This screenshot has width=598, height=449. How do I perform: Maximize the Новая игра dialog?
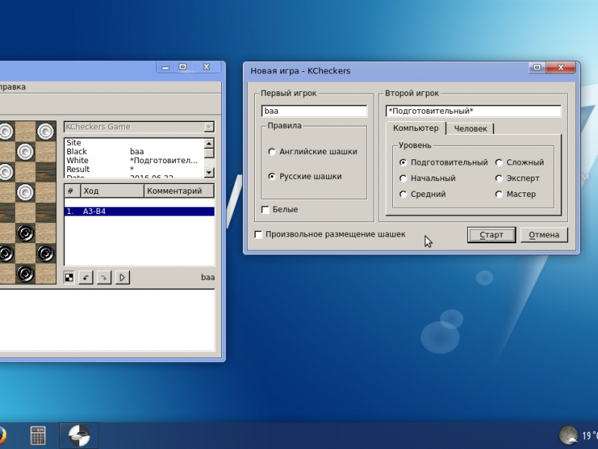[537, 67]
